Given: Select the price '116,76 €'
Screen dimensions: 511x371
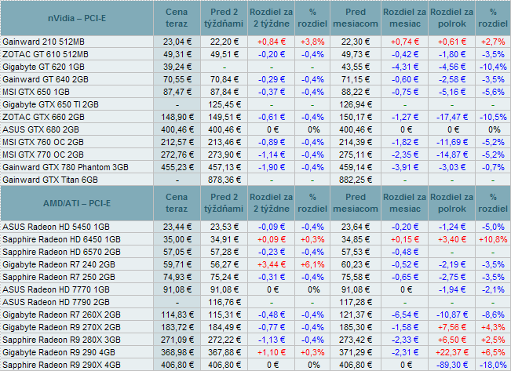Looking at the screenshot, I should pos(224,302).
